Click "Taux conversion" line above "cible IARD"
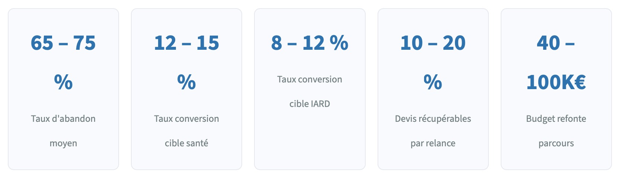The height and width of the screenshot is (179, 619). [x=309, y=79]
